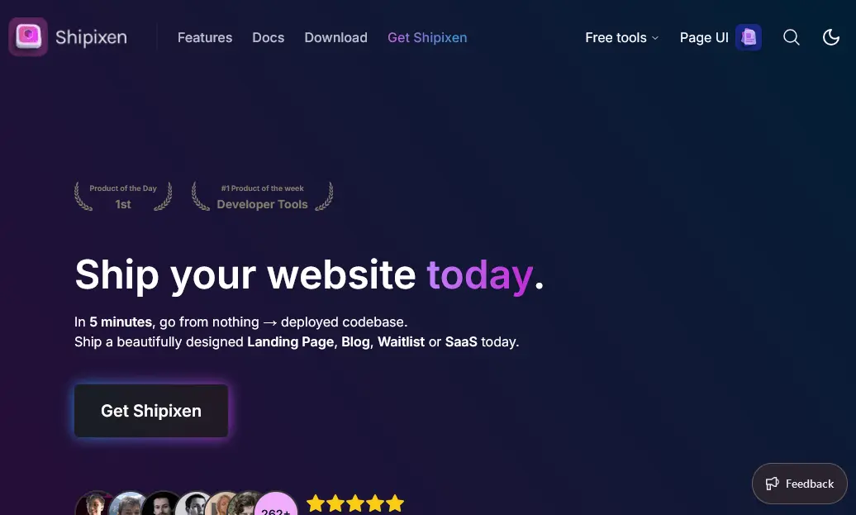Open the search magnifier icon

coord(791,37)
